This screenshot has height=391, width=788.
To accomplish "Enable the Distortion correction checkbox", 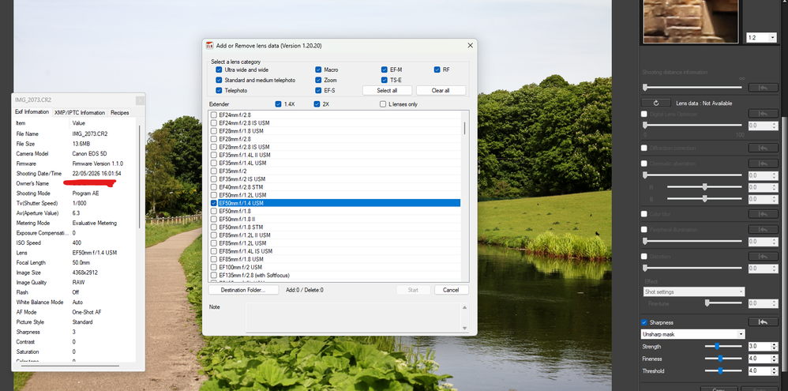I will [644, 256].
